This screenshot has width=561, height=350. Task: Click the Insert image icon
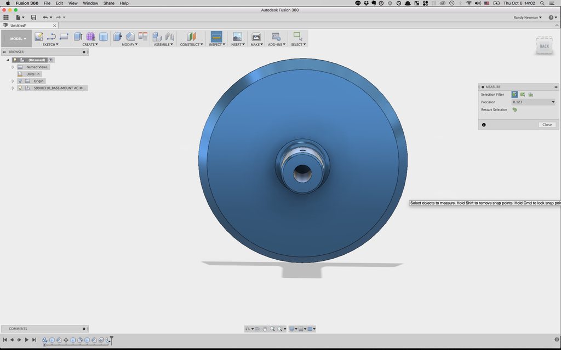237,37
